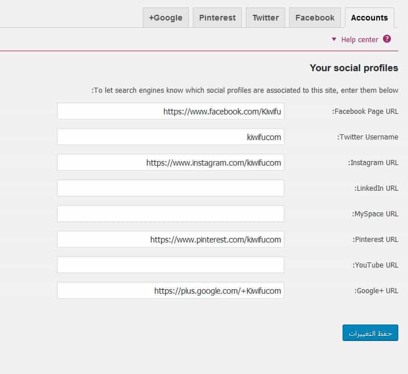Click the empty MySpace URL input

click(171, 214)
